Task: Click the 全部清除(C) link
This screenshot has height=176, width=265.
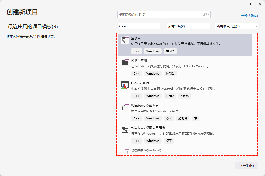Action: (249, 16)
